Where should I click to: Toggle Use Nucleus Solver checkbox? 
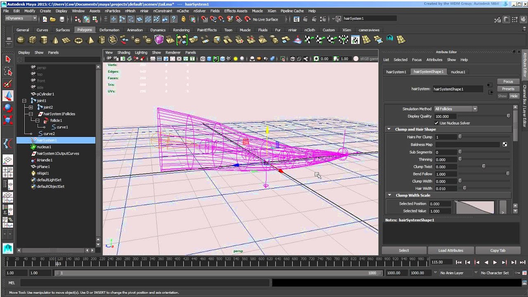point(436,123)
